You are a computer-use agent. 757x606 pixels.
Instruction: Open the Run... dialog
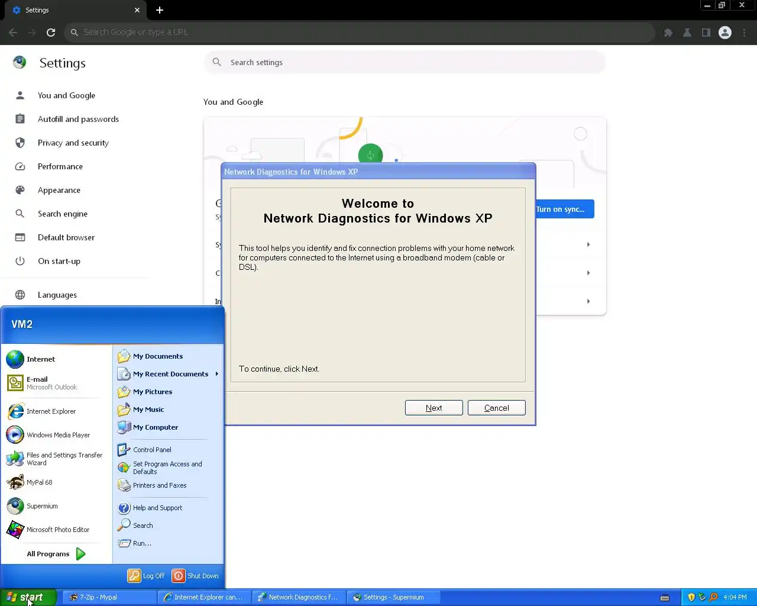point(168,543)
